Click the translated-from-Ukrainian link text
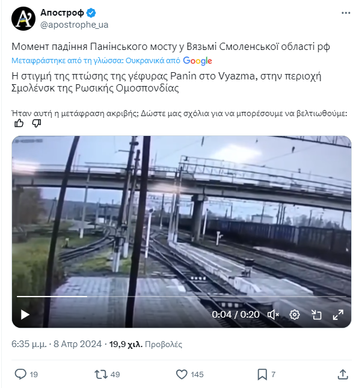Screen dimensions: 356x388 [96, 61]
